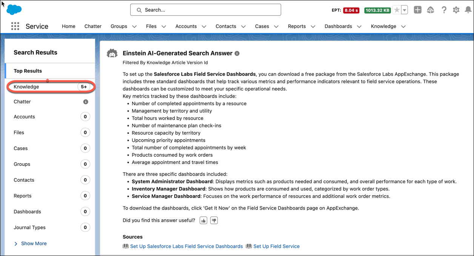This screenshot has height=256, width=474.
Task: Open the Reports tab
Action: tap(297, 26)
